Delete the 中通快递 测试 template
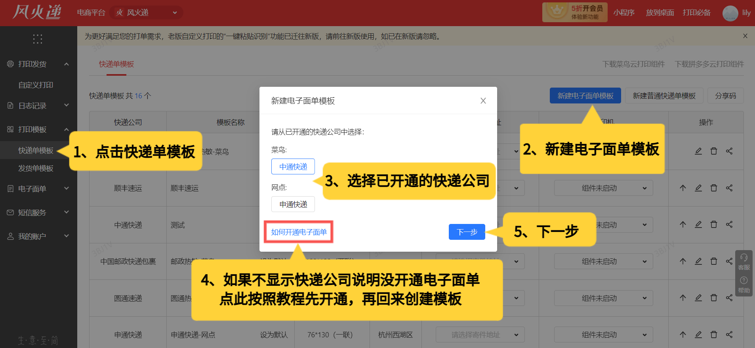The image size is (755, 348). pyautogui.click(x=714, y=224)
